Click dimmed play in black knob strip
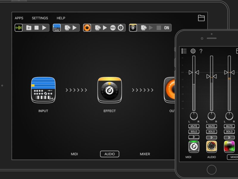This screenshot has height=179, width=238. point(151,28)
